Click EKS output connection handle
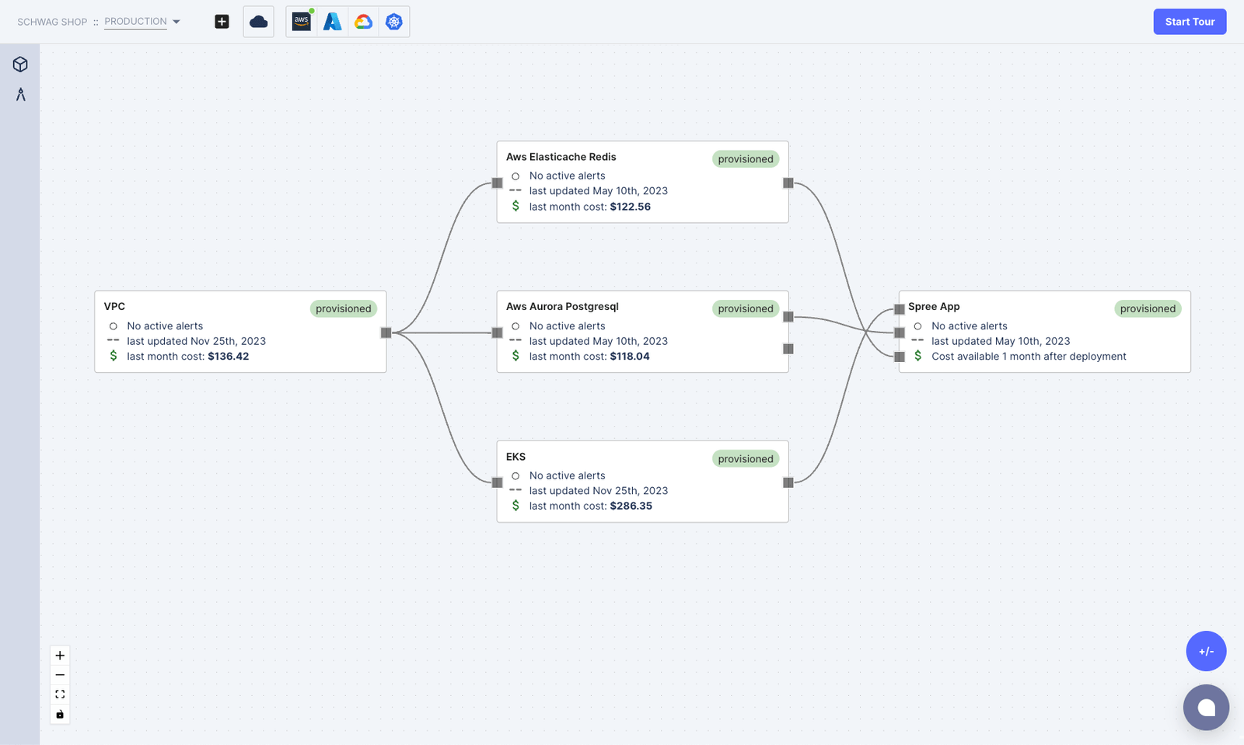The width and height of the screenshot is (1244, 745). 788,482
